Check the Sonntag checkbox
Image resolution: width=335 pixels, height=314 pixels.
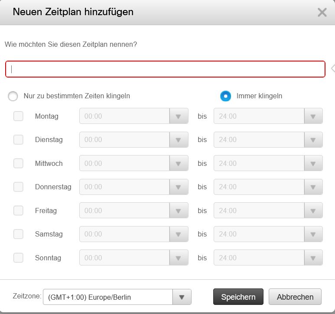[x=18, y=258]
